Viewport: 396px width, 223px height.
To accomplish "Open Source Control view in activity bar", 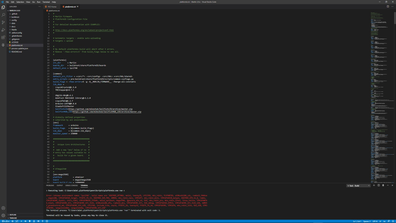I will click(x=3, y=22).
